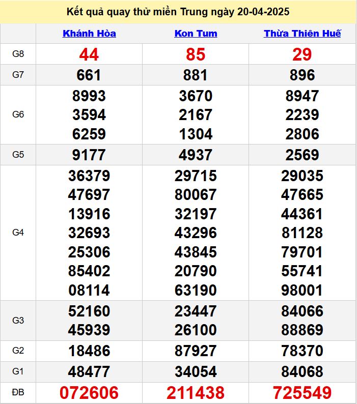Select G6 number 8947

pos(302,96)
